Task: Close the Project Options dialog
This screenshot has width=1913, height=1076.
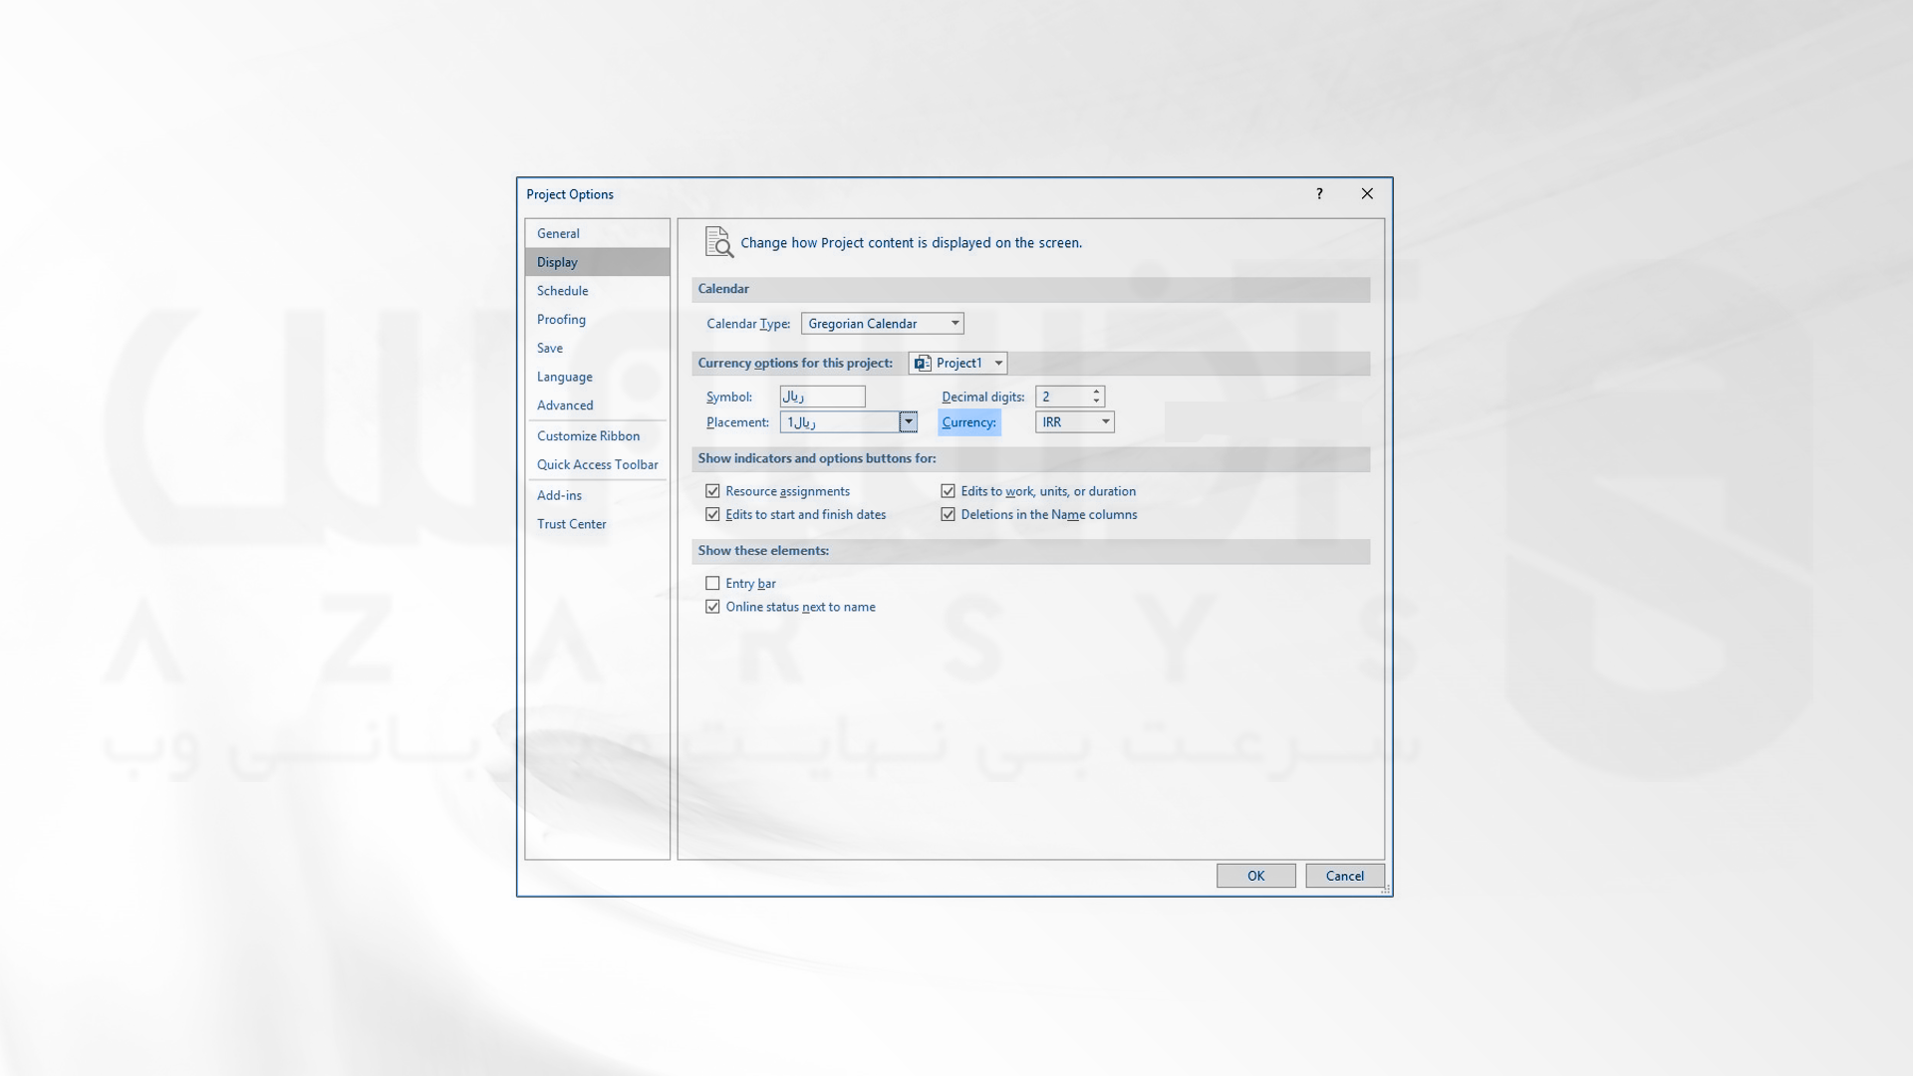Action: (1367, 194)
